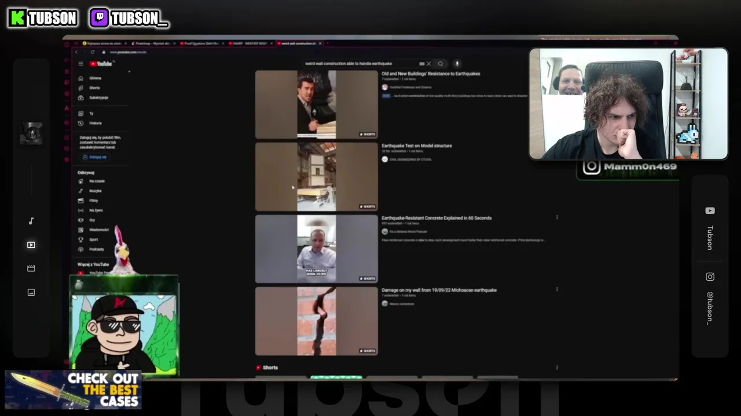The height and width of the screenshot is (416, 741).
Task: Open Filmy in the Odkrywaj list
Action: pyautogui.click(x=89, y=200)
